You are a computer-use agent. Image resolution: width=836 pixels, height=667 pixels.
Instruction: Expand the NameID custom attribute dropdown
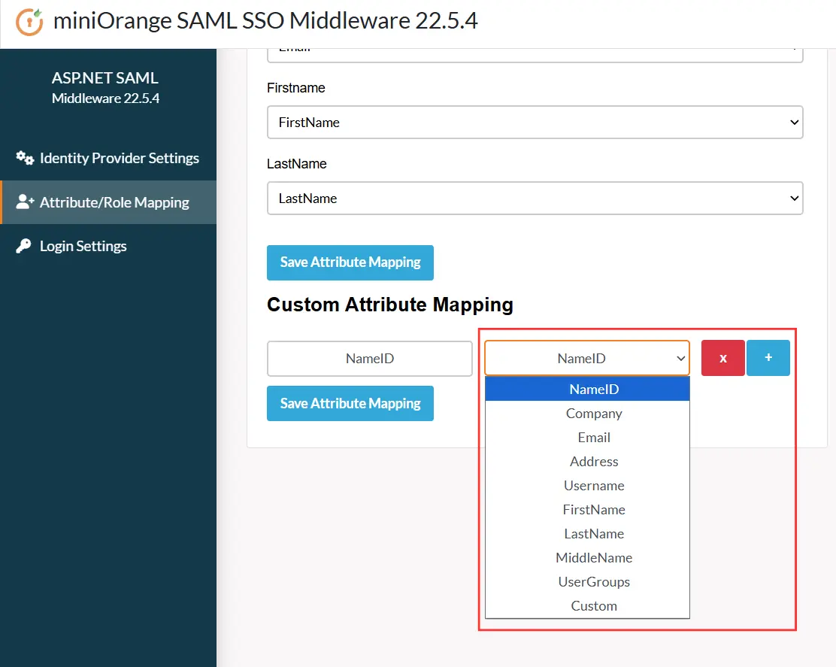pos(586,358)
